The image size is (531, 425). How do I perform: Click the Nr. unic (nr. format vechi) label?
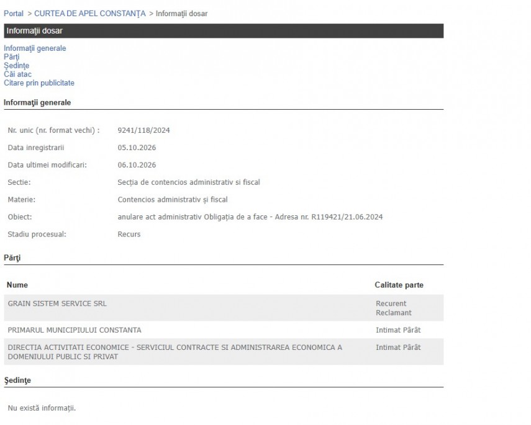[x=53, y=130]
